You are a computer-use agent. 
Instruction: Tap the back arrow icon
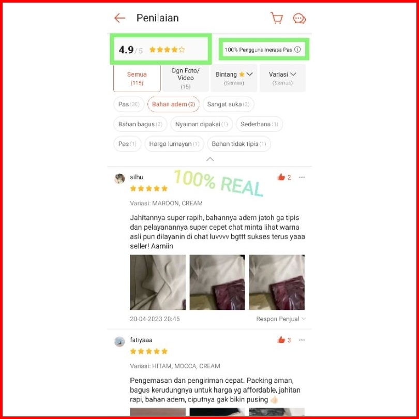click(119, 18)
